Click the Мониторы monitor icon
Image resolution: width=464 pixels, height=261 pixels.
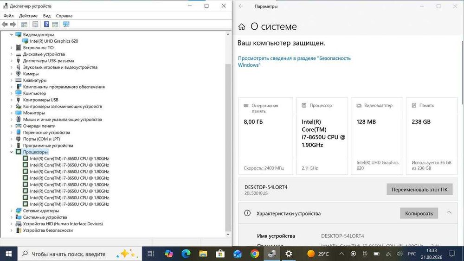19,113
